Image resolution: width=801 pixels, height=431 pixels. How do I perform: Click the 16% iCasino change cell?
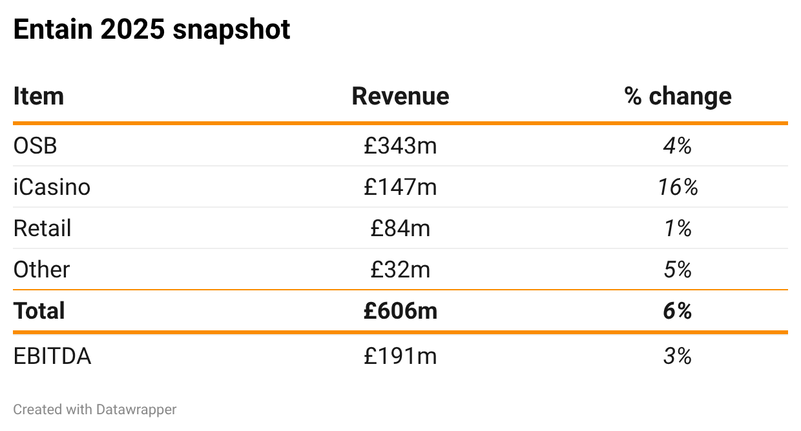tap(678, 187)
